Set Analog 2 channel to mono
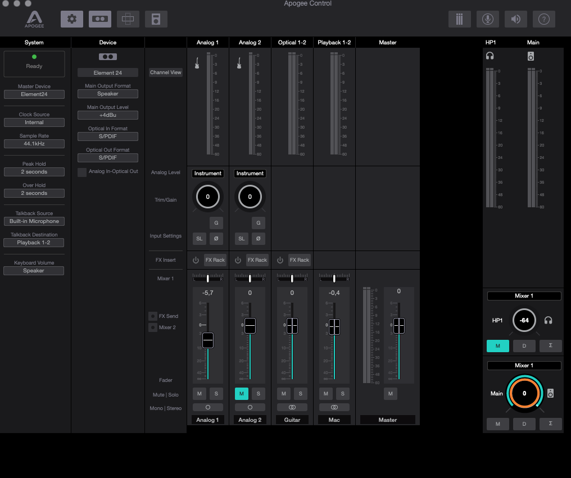The height and width of the screenshot is (478, 571). 250,407
